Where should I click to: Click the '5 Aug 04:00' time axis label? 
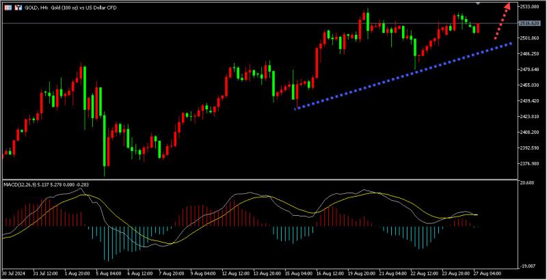pyautogui.click(x=110, y=272)
